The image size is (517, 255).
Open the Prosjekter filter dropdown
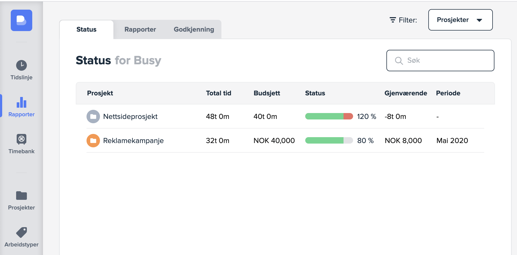click(460, 20)
